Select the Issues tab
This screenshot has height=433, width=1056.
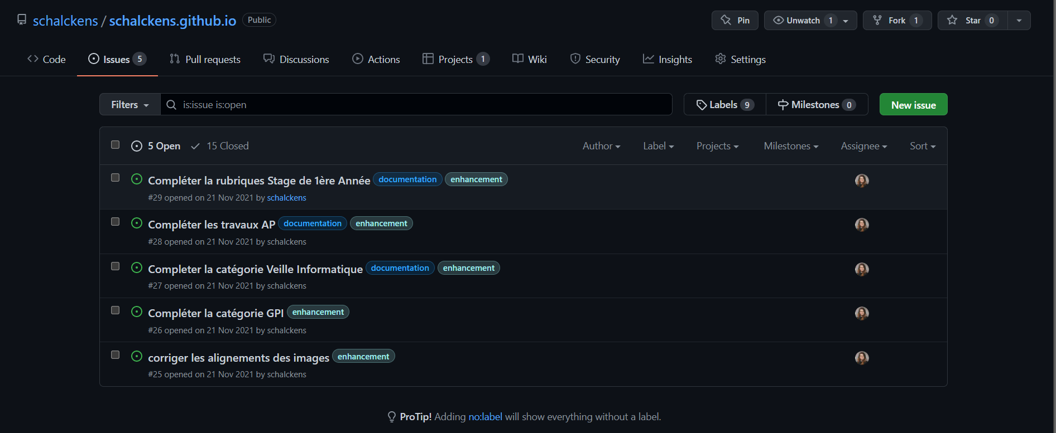coord(117,59)
